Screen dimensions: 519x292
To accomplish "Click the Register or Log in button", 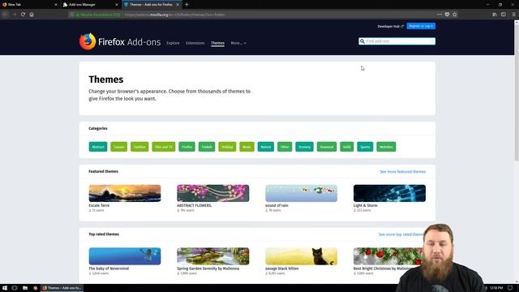I will (x=421, y=26).
